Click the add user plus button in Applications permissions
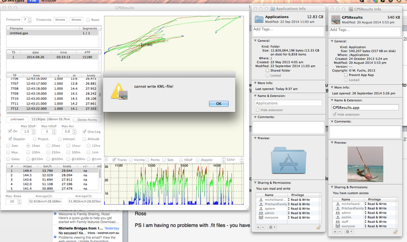This screenshot has width=407, height=242. coord(257,227)
